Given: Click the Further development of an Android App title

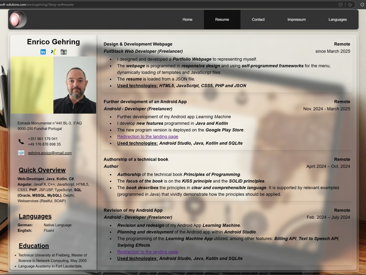Looking at the screenshot, I should pyautogui.click(x=145, y=102).
